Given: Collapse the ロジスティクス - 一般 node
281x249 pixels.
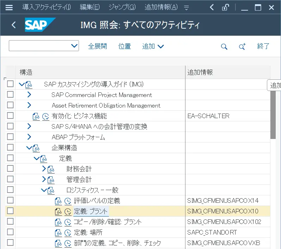Looking at the screenshot, I should [44, 190].
